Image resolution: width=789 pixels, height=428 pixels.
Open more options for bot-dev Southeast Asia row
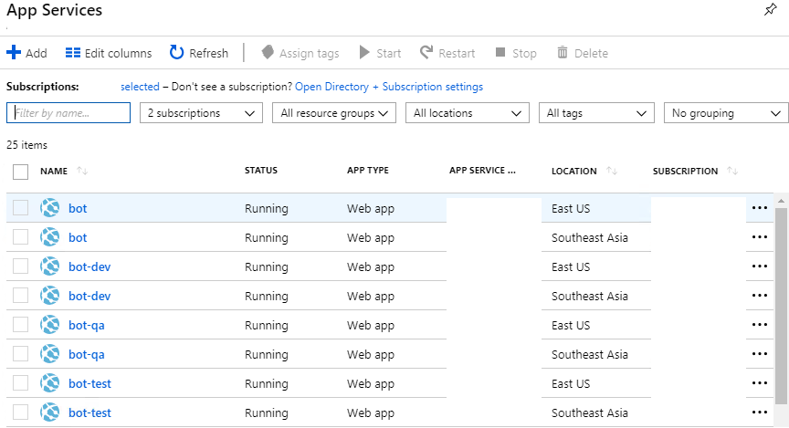759,296
